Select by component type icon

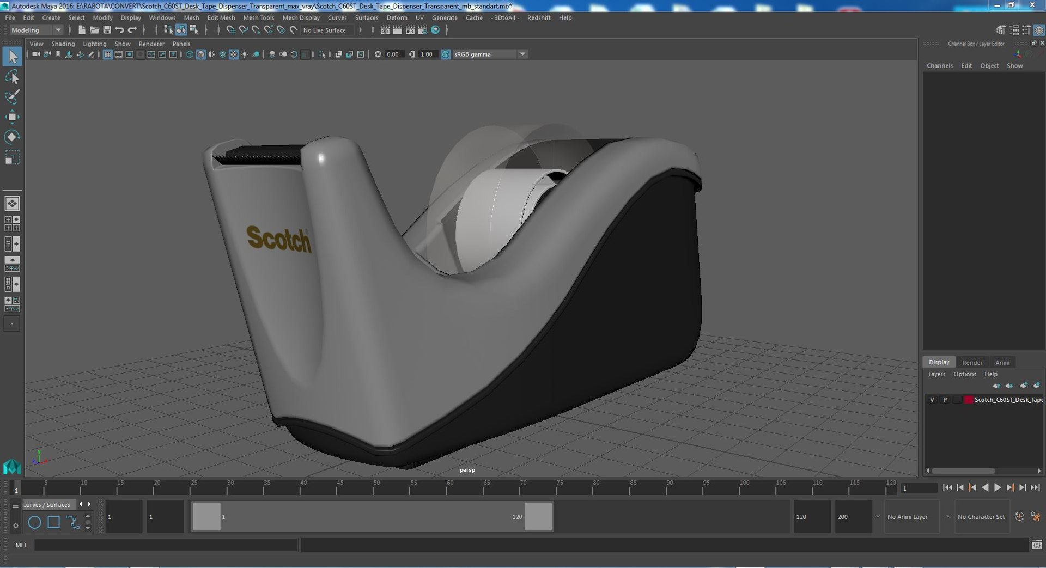click(194, 30)
